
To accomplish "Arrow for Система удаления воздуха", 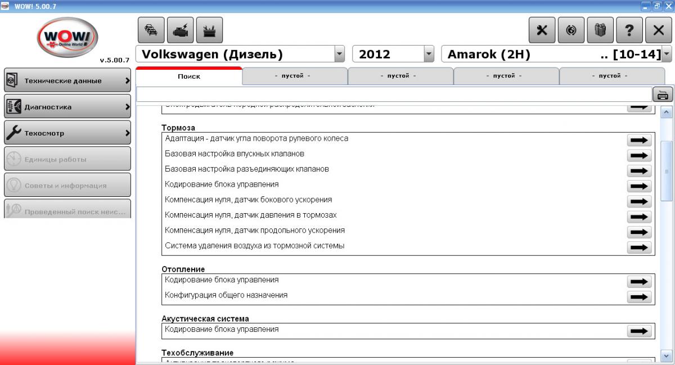I will click(640, 247).
